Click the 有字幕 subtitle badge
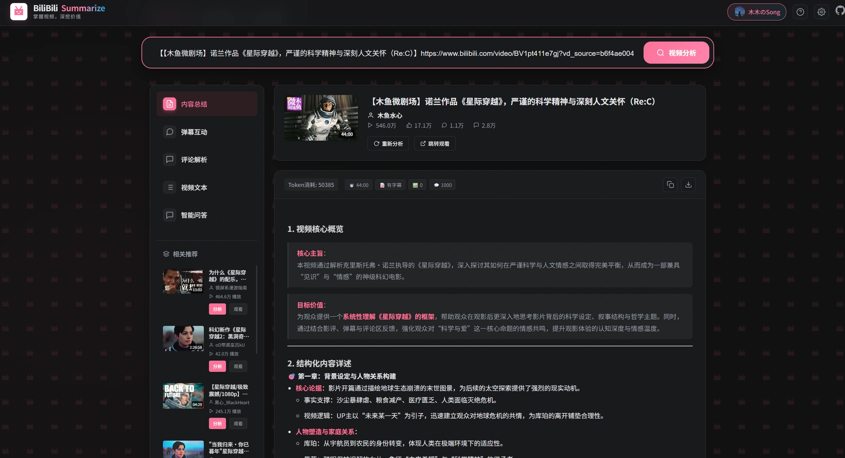The height and width of the screenshot is (458, 845). coord(390,185)
